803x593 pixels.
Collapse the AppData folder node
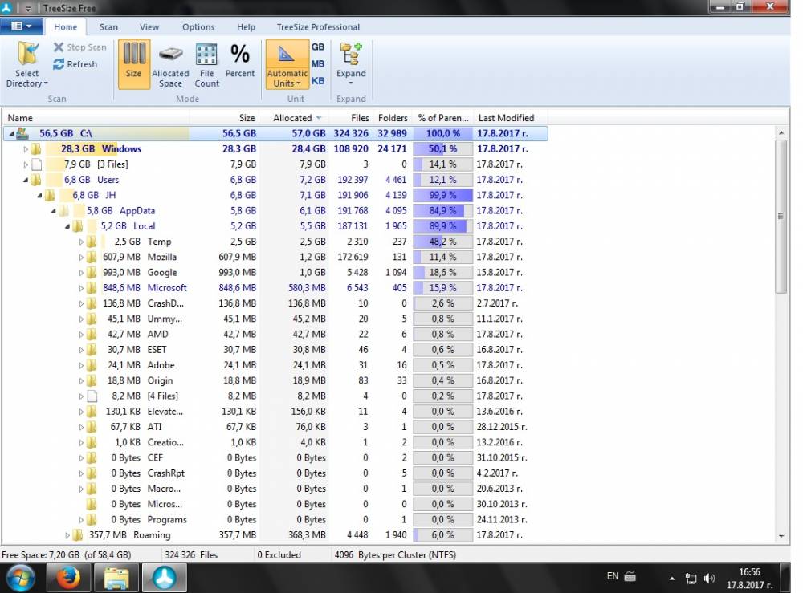53,211
